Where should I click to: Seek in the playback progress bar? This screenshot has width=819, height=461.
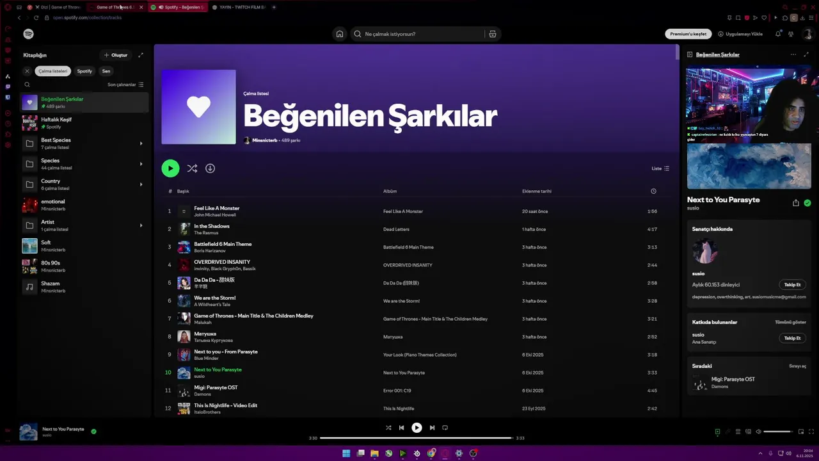(x=417, y=438)
